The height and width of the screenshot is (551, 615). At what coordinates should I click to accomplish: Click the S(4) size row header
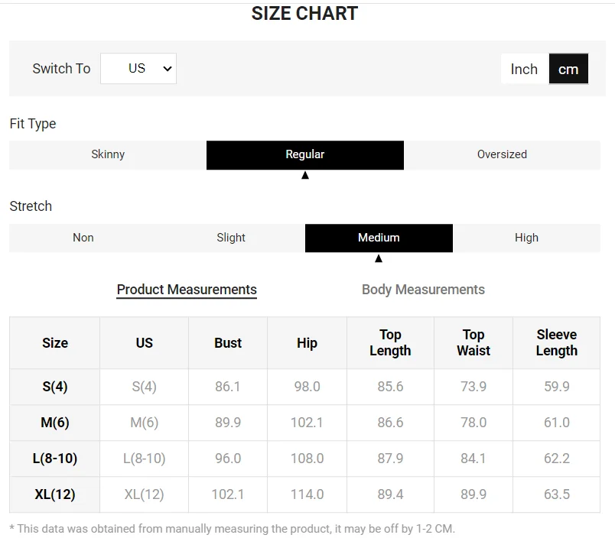coord(55,387)
